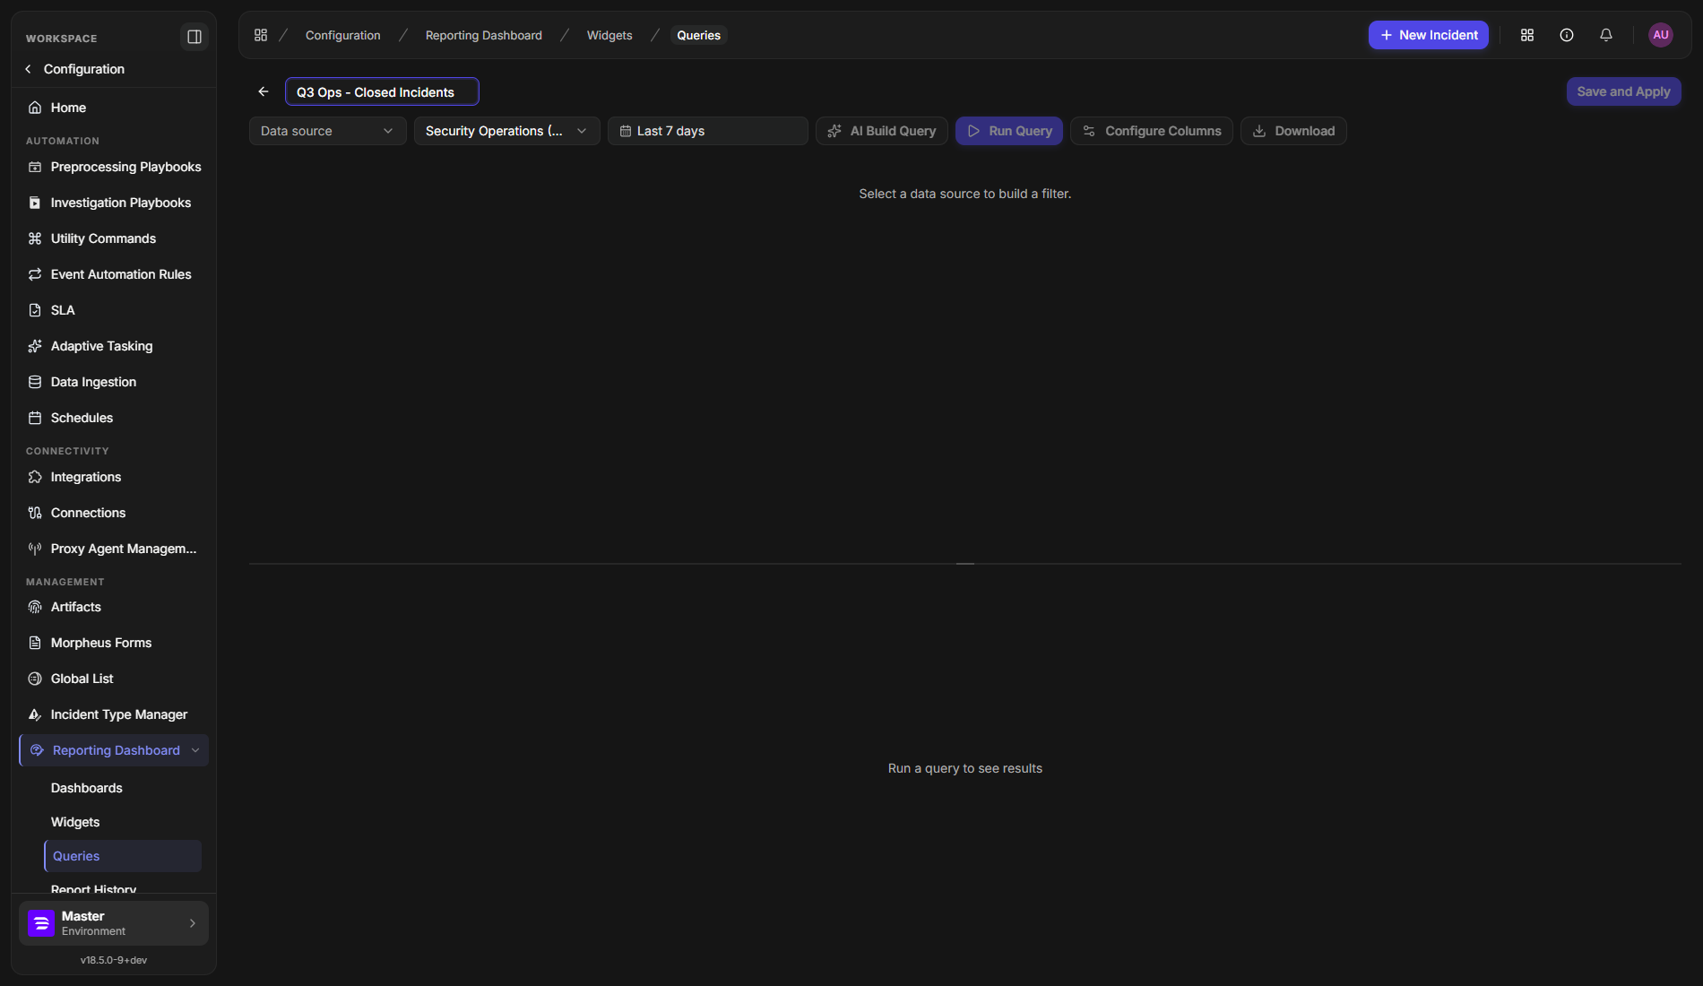Image resolution: width=1703 pixels, height=986 pixels.
Task: Select Dashboards in sidebar submenu
Action: (87, 788)
